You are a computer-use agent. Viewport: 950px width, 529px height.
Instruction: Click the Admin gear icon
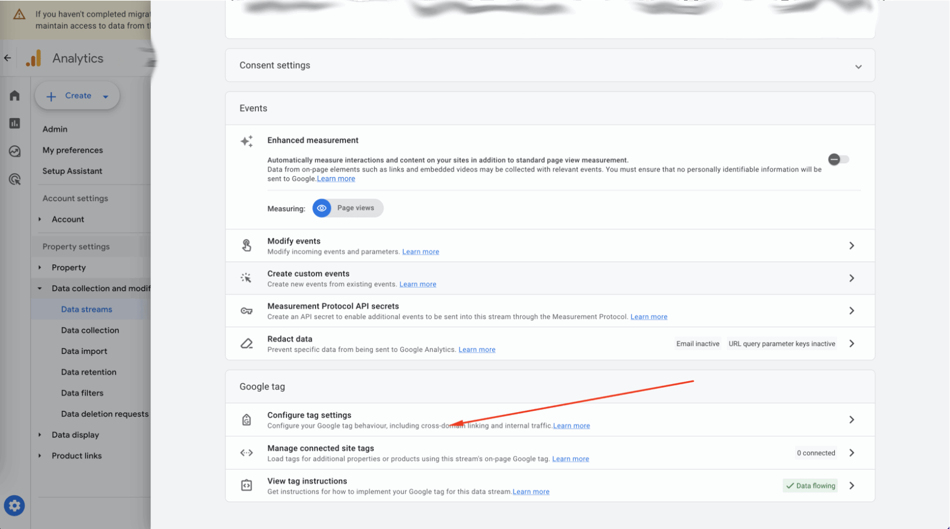(14, 506)
